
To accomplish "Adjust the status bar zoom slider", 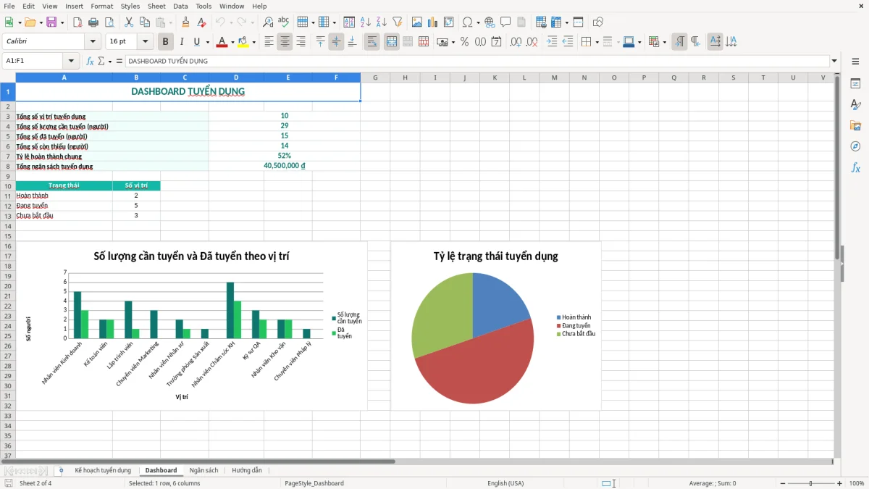I will [811, 483].
